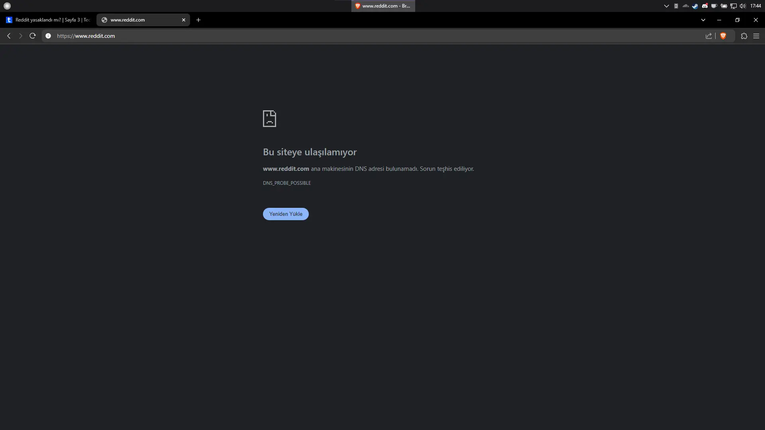The width and height of the screenshot is (765, 430).
Task: Click the coffee cup tray icon
Action: 714,6
